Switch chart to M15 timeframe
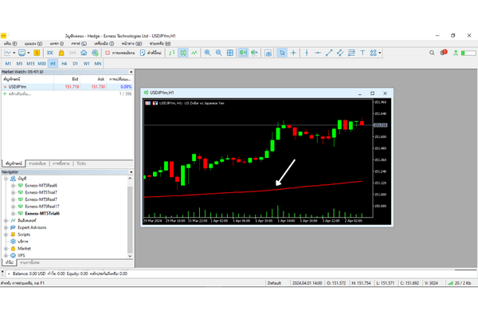Image resolution: width=478 pixels, height=319 pixels. pyautogui.click(x=29, y=63)
